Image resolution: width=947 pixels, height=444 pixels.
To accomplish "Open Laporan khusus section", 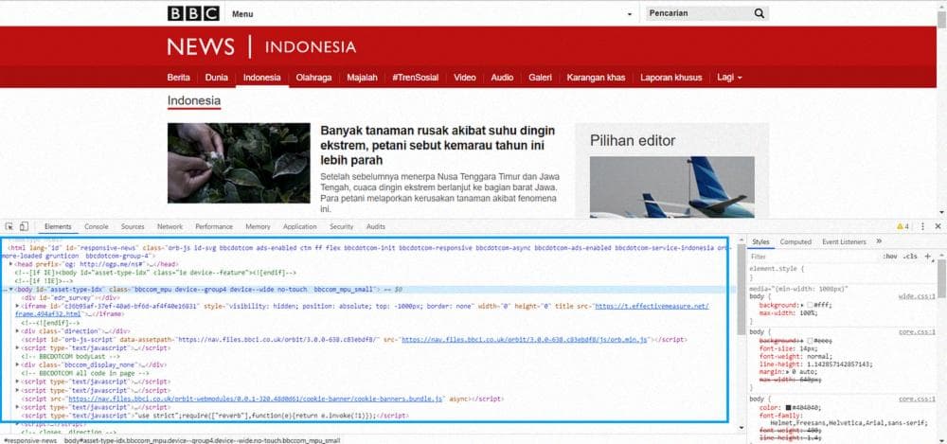I will tap(671, 78).
